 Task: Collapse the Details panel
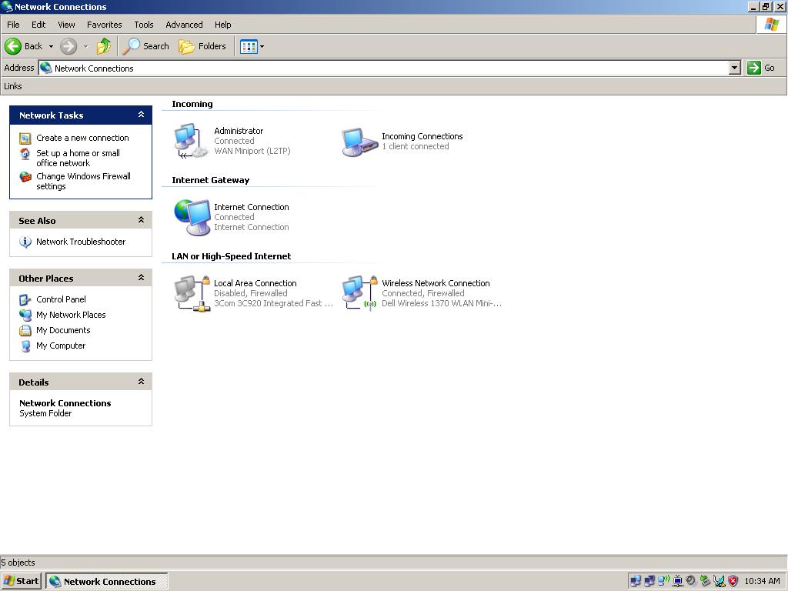coord(141,382)
